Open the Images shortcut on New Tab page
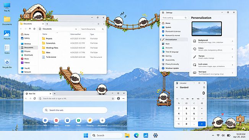This screenshot has height=140, width=249. pos(67,120)
